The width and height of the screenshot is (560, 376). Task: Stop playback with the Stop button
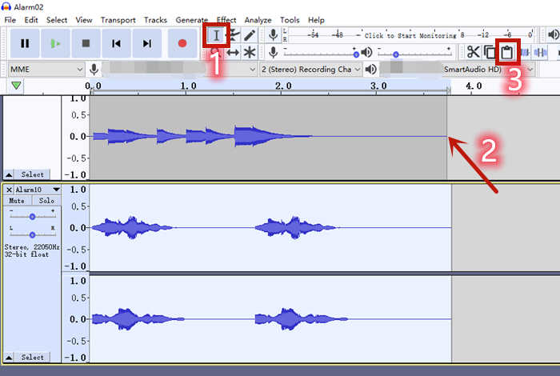(x=86, y=43)
